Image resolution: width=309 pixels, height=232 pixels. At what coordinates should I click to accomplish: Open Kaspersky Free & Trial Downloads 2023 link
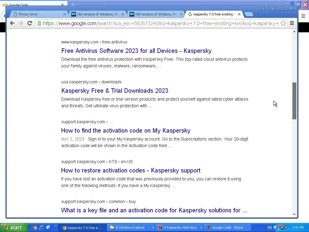[115, 91]
